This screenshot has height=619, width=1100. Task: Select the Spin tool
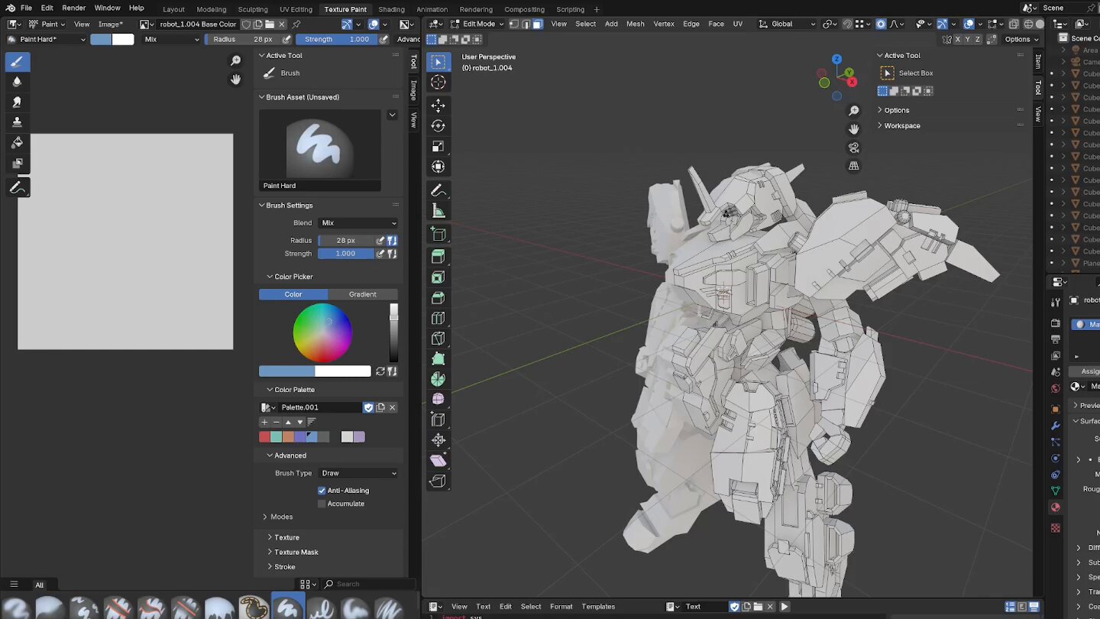(x=438, y=380)
